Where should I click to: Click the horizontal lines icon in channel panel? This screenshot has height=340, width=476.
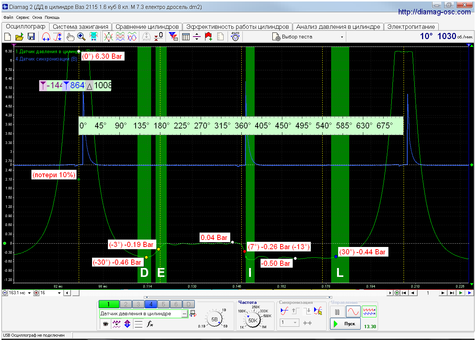click(139, 324)
